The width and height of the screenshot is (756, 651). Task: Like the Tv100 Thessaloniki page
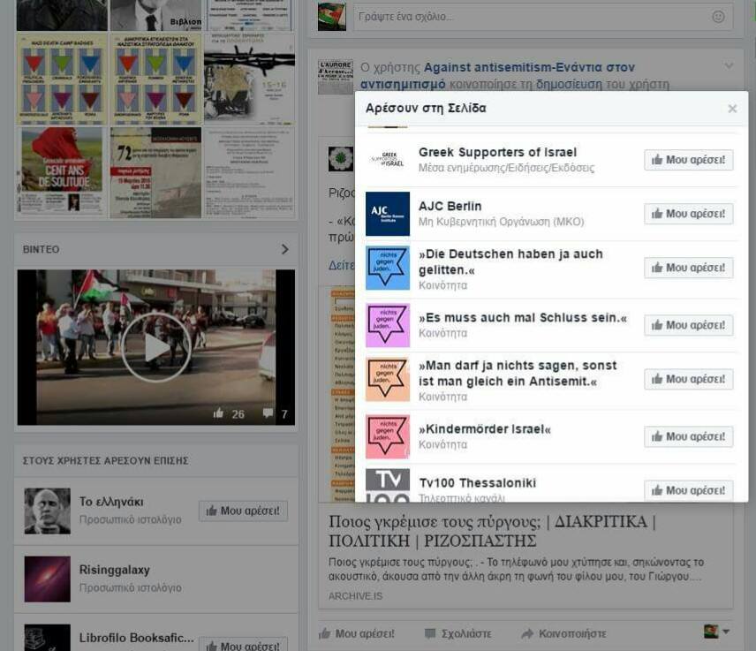[x=689, y=491]
